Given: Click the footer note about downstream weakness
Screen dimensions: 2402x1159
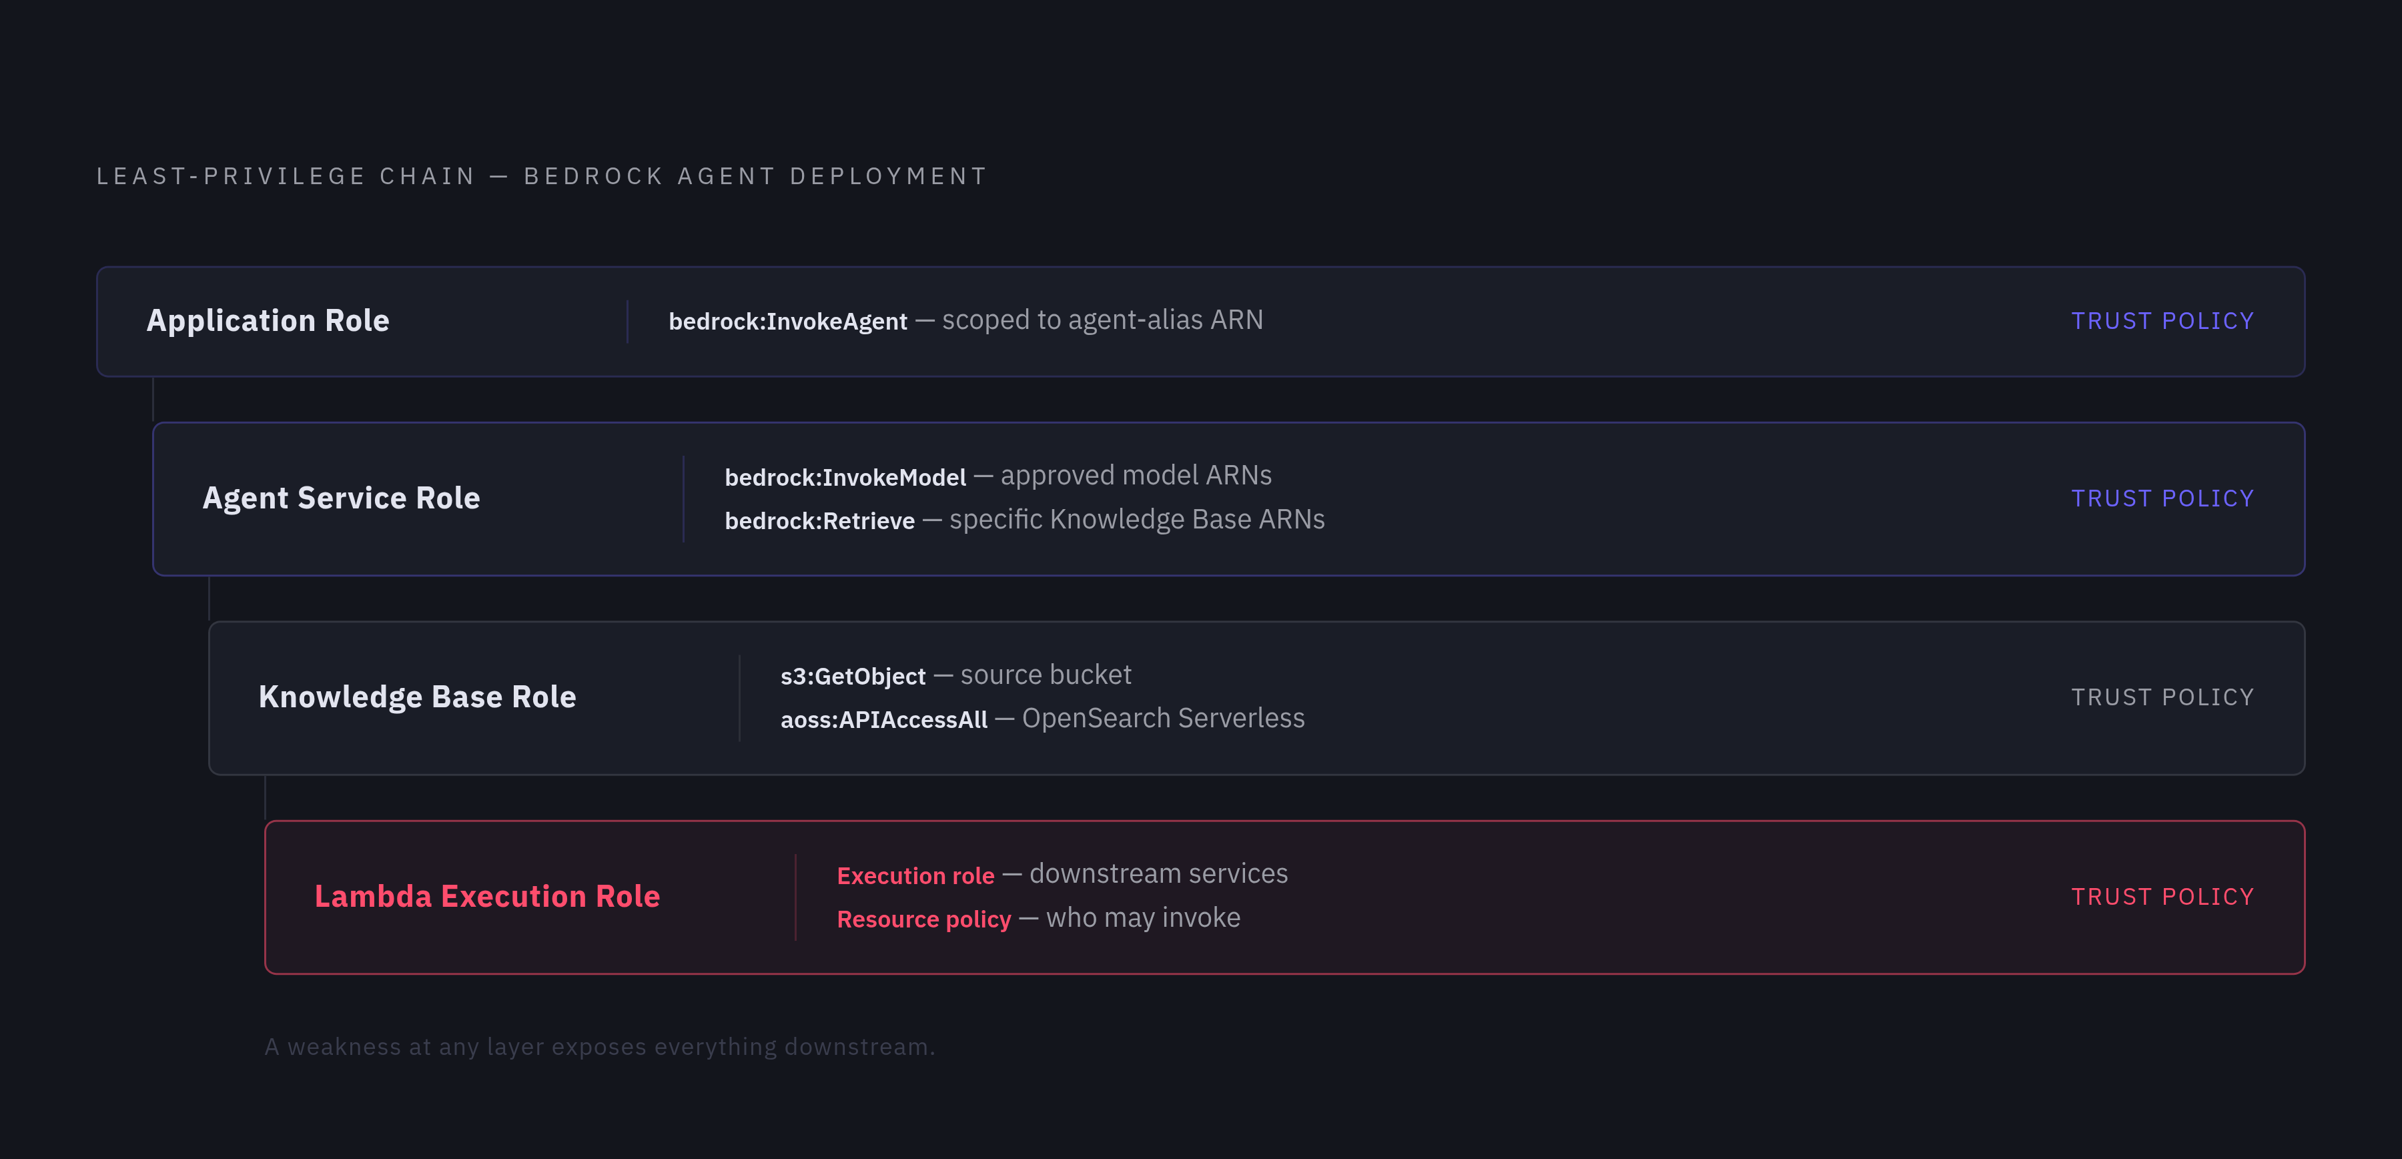Looking at the screenshot, I should pos(600,1047).
